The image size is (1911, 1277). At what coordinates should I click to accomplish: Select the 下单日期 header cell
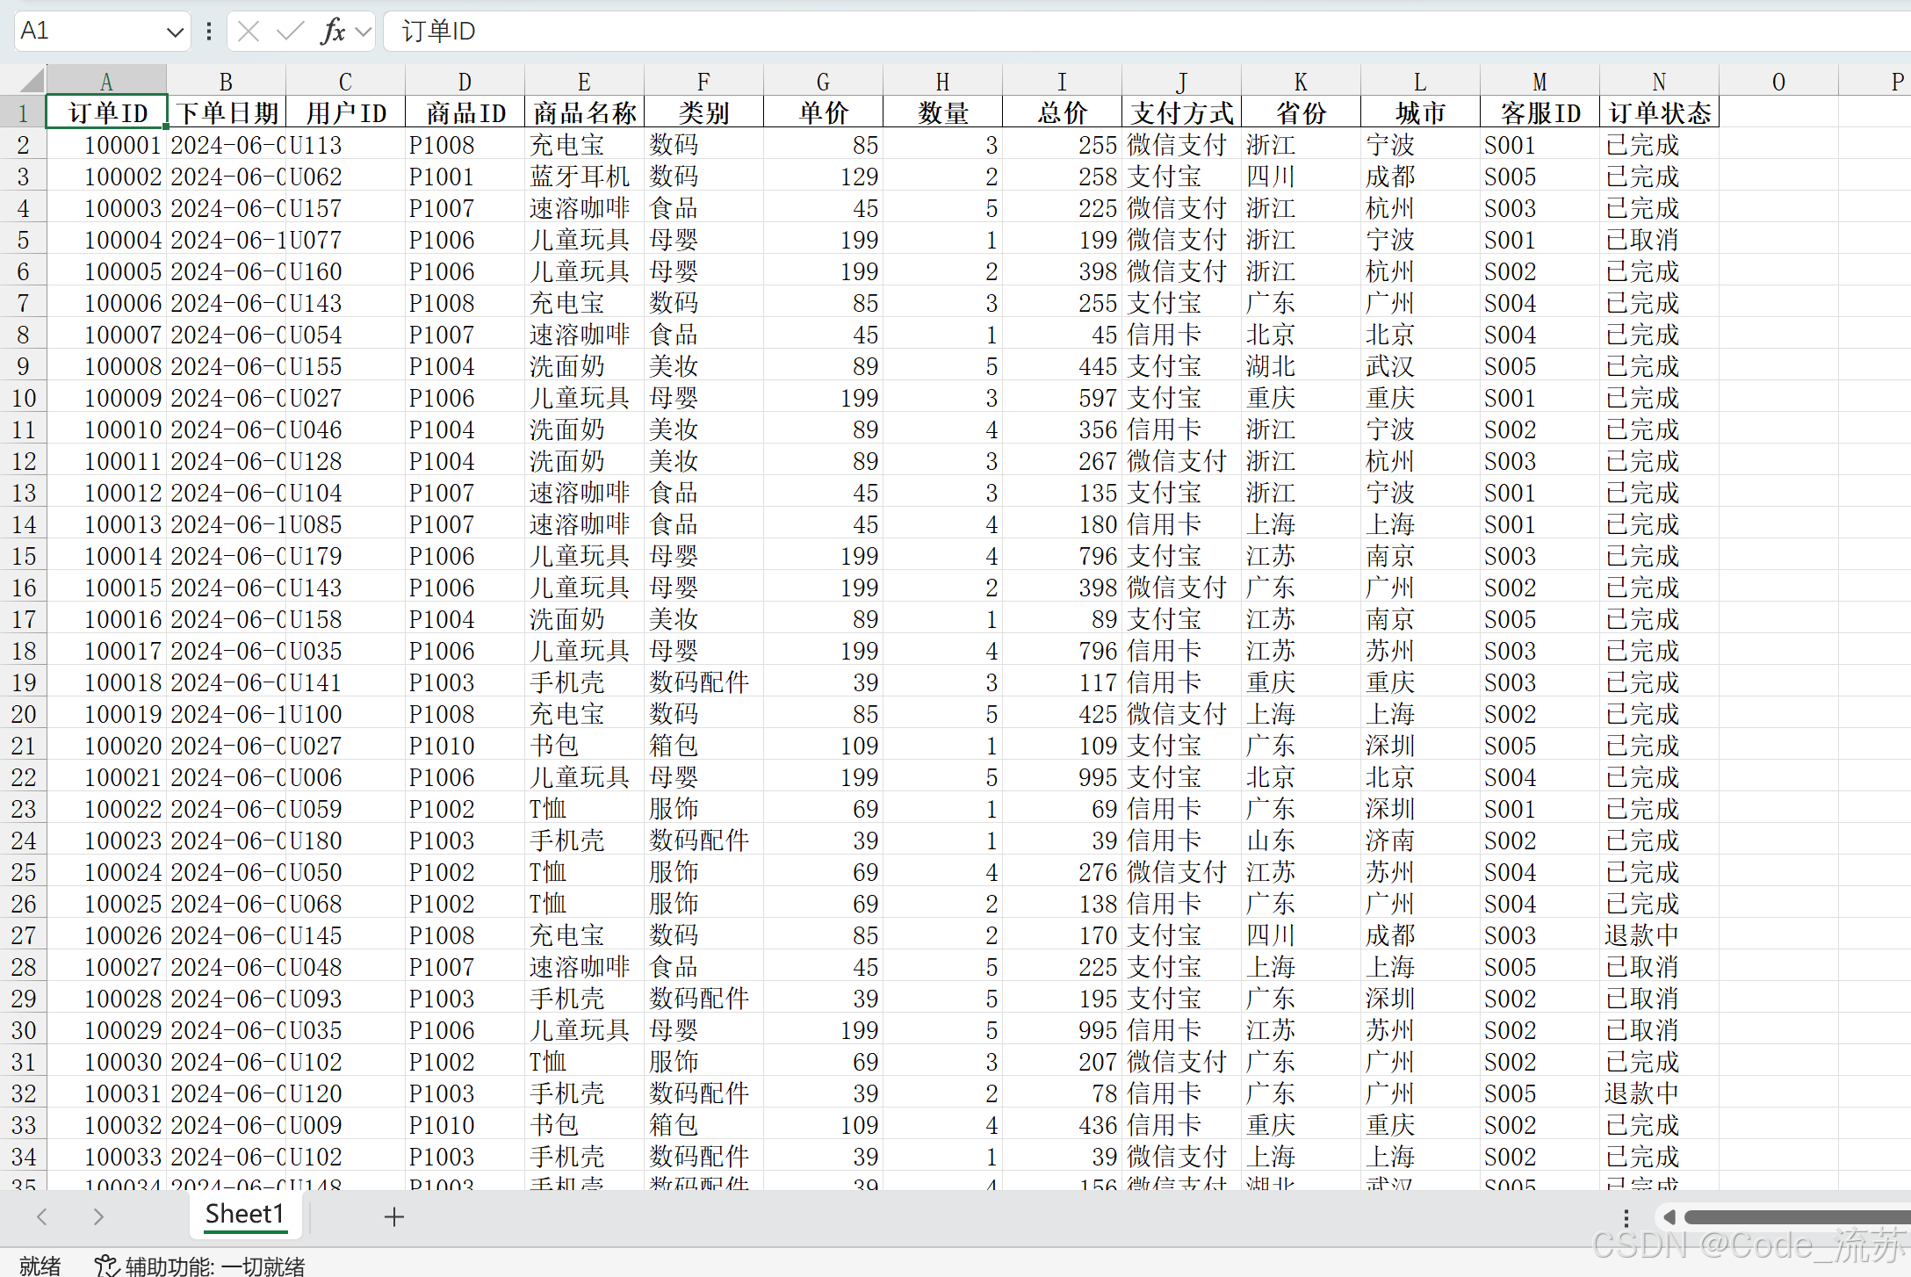coord(226,112)
